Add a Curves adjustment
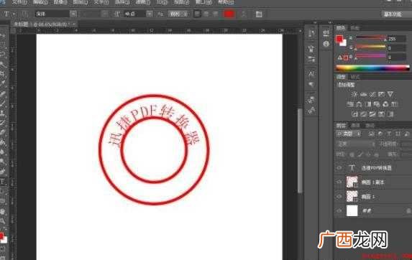Viewport: 412px width, 260px height. click(x=372, y=95)
